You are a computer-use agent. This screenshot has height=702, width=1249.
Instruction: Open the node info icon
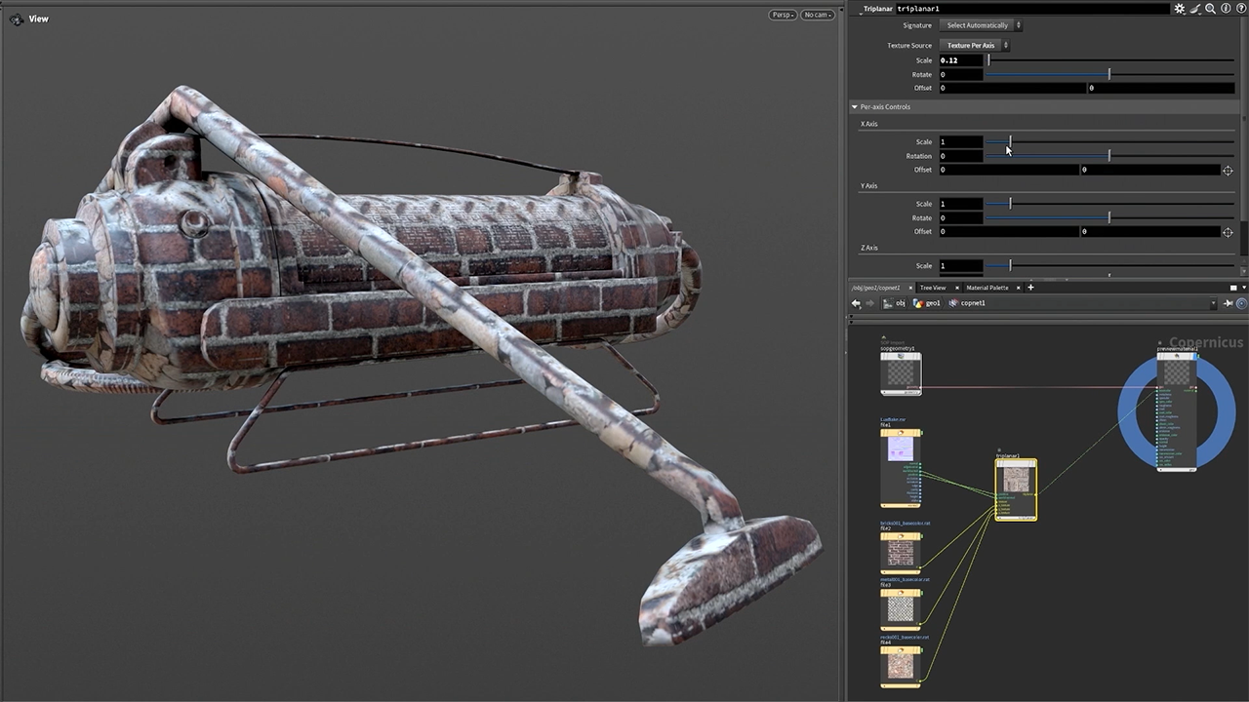[1226, 9]
